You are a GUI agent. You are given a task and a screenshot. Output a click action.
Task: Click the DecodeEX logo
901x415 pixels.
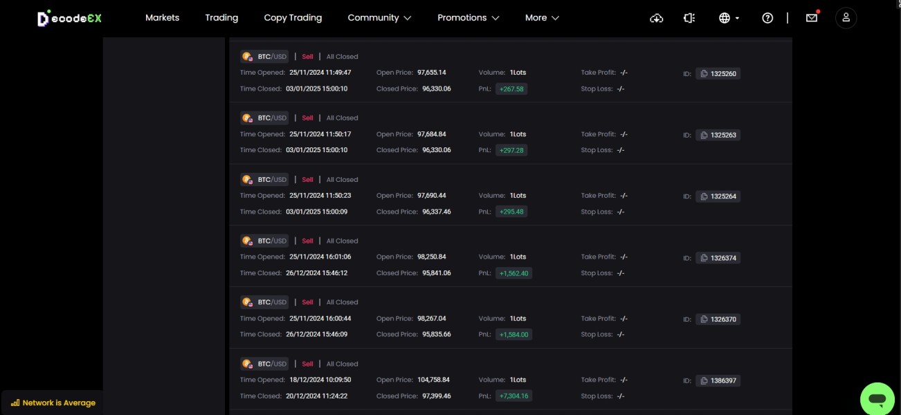[x=69, y=19]
